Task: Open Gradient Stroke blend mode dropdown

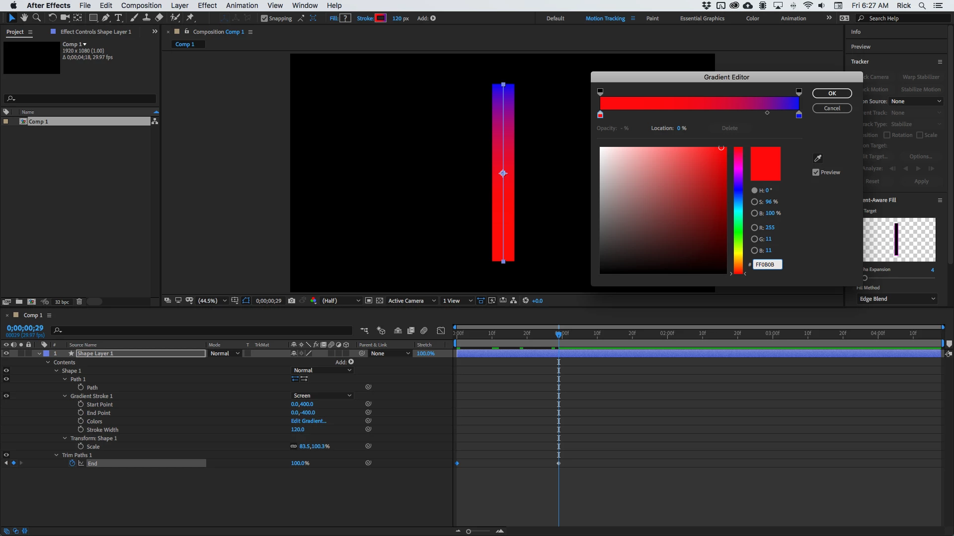Action: (322, 396)
